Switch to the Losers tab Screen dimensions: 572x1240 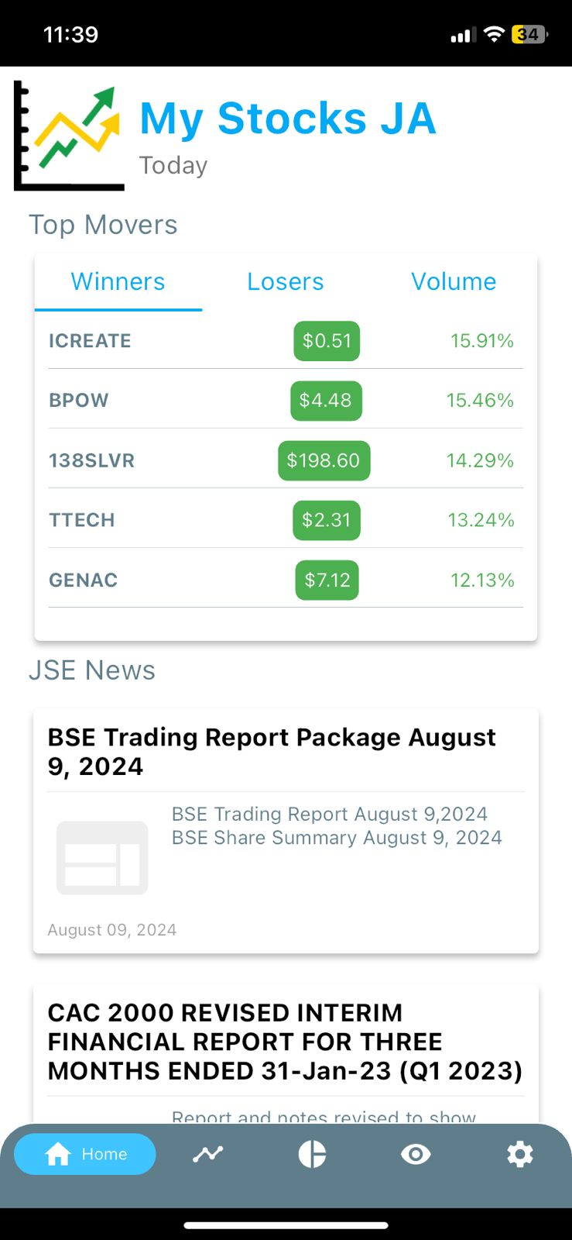click(285, 281)
